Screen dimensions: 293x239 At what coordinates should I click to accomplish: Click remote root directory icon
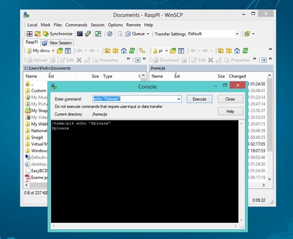click(229, 51)
